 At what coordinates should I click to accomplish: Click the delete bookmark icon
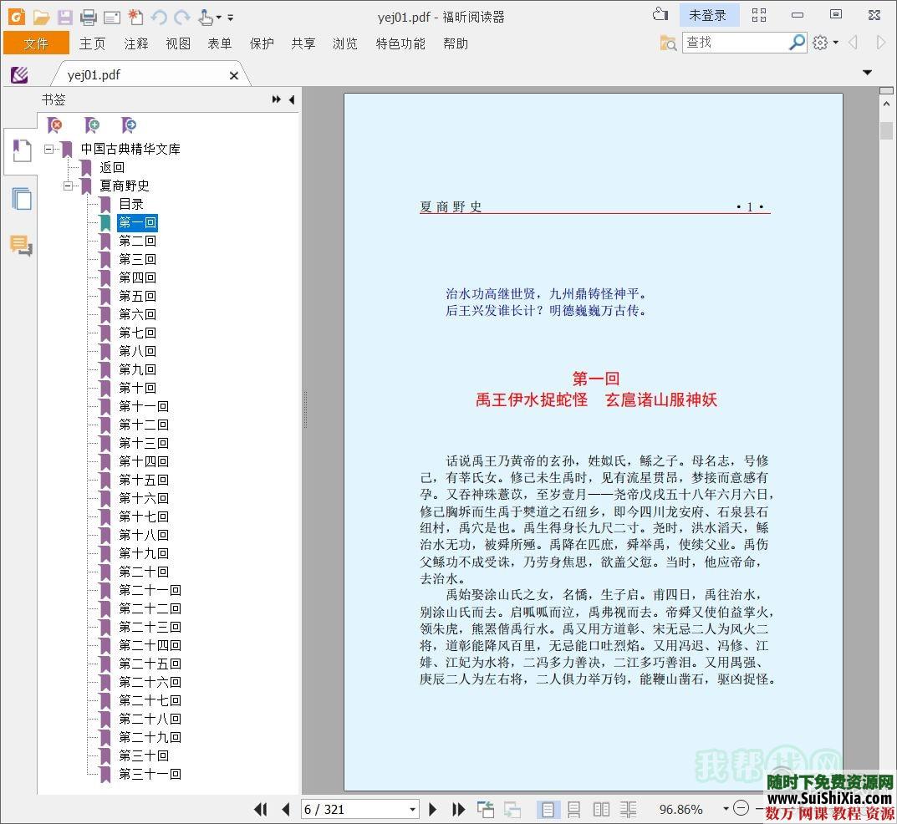pos(55,125)
